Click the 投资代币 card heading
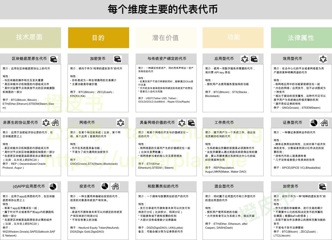This screenshot has width=332, height=240. 87,186
